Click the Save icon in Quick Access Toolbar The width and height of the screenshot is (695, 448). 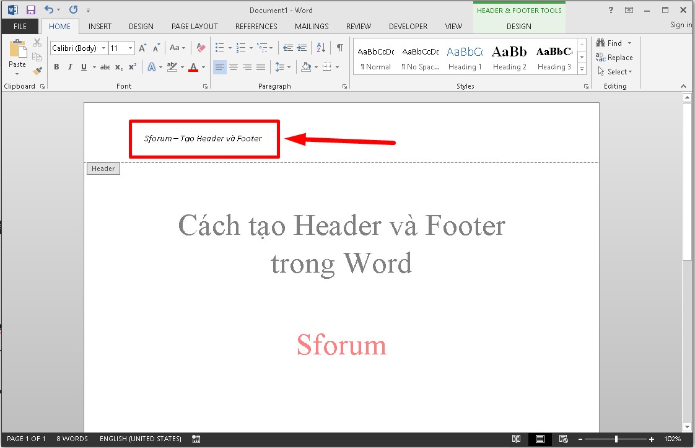[30, 10]
